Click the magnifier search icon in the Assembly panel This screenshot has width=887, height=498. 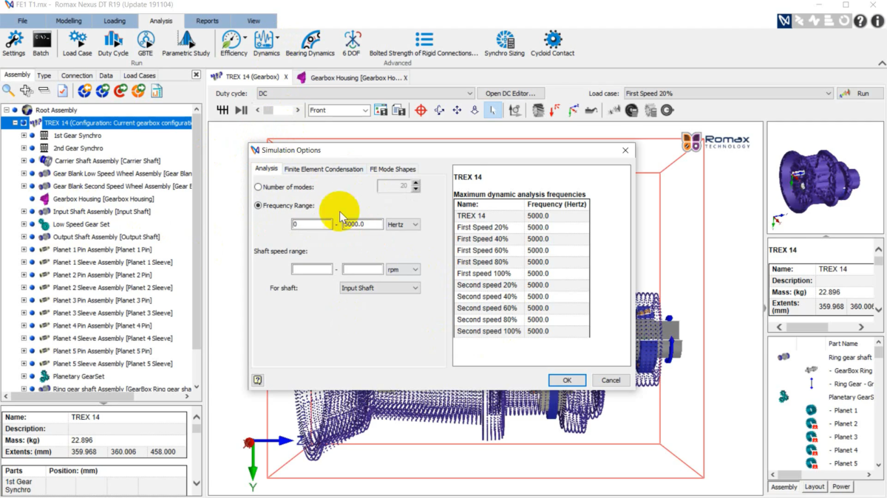click(x=8, y=91)
